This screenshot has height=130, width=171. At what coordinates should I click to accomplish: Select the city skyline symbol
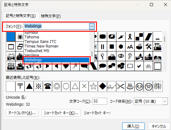click(20, 56)
